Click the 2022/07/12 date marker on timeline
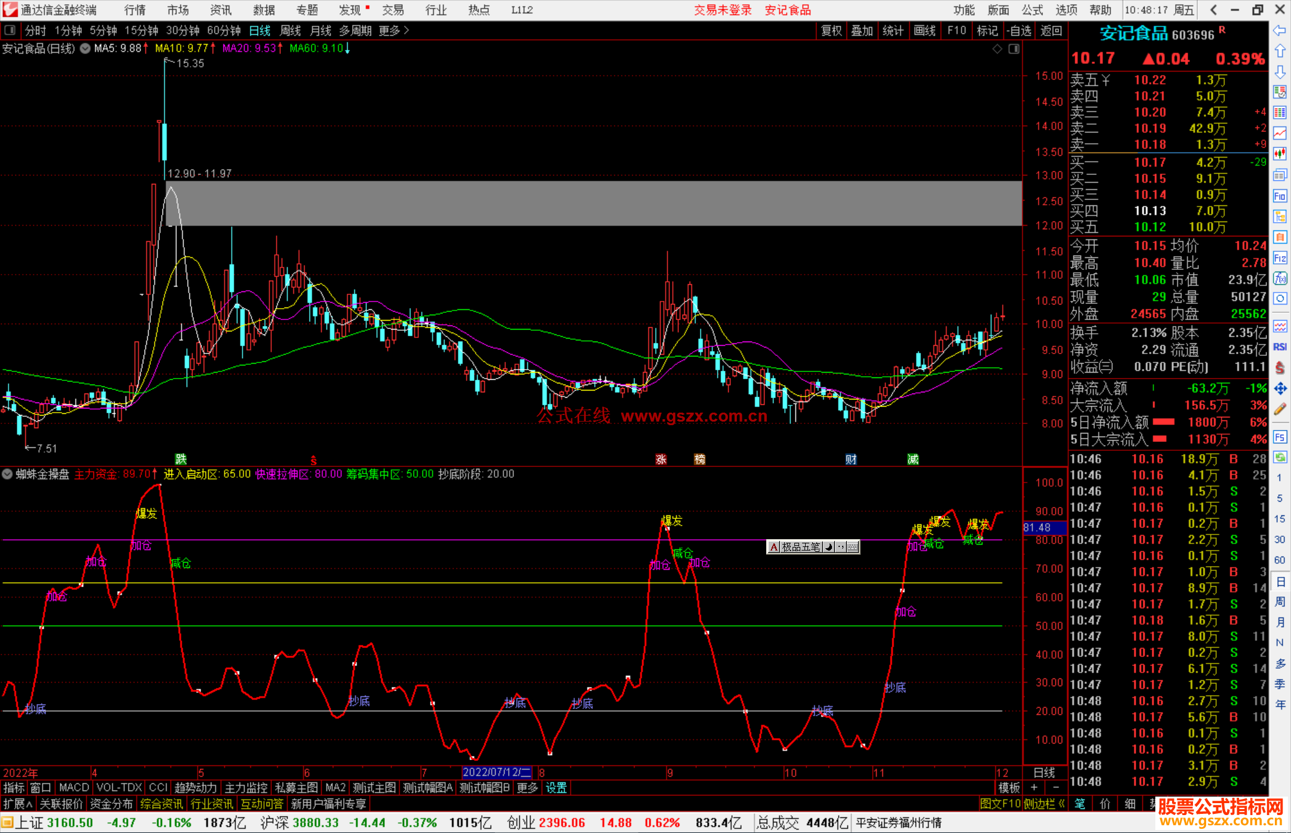The width and height of the screenshot is (1291, 833). [x=496, y=772]
